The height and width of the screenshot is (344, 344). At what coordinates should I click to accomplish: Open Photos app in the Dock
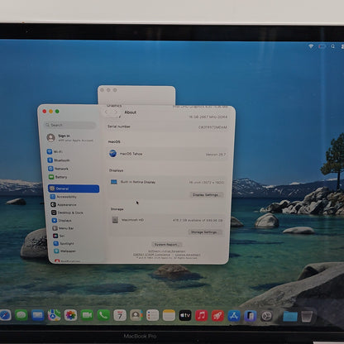(70, 315)
